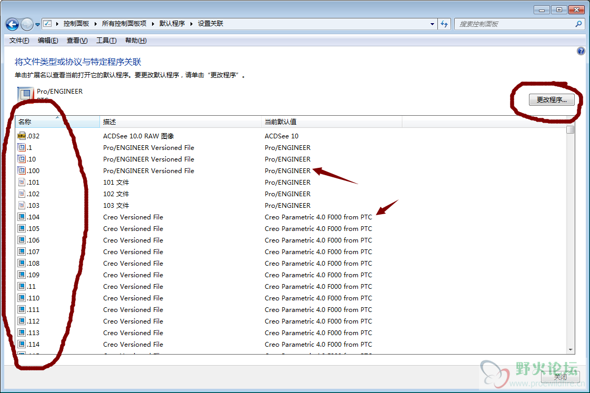Viewport: 590px width, 393px height.
Task: Click the list vertical scrollbar thumb
Action: [571, 129]
